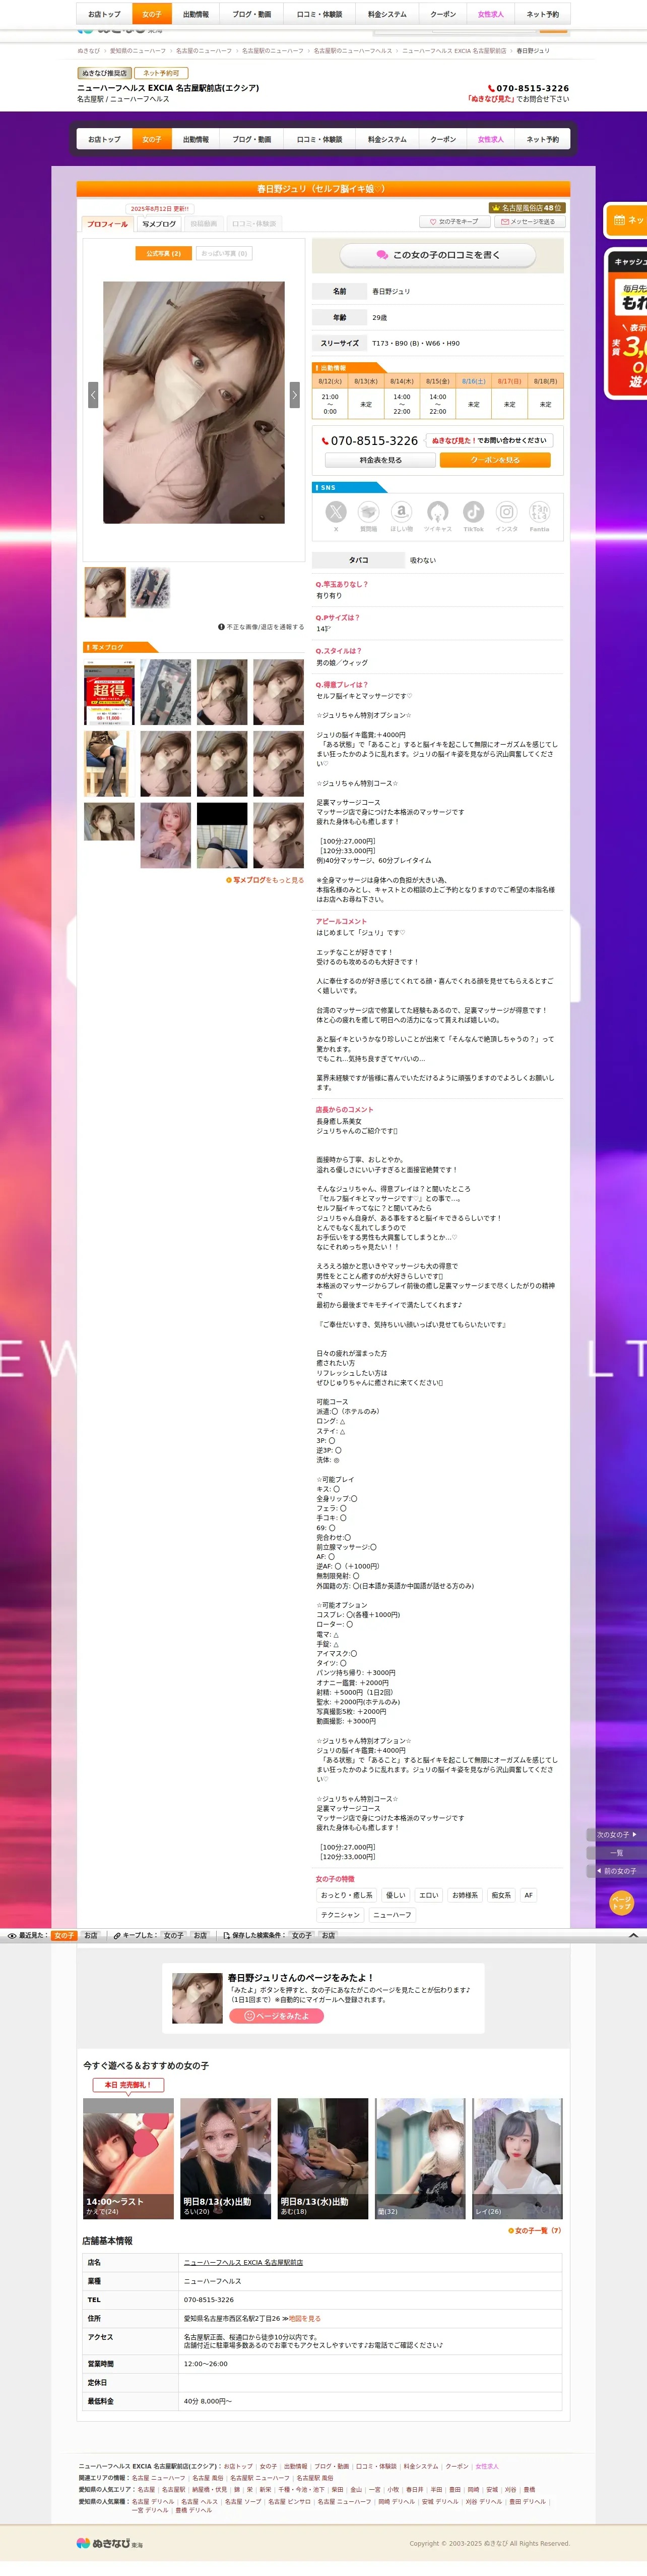Click 女の子 next to 最近見た in bottom bar
The width and height of the screenshot is (647, 2576).
(65, 1936)
